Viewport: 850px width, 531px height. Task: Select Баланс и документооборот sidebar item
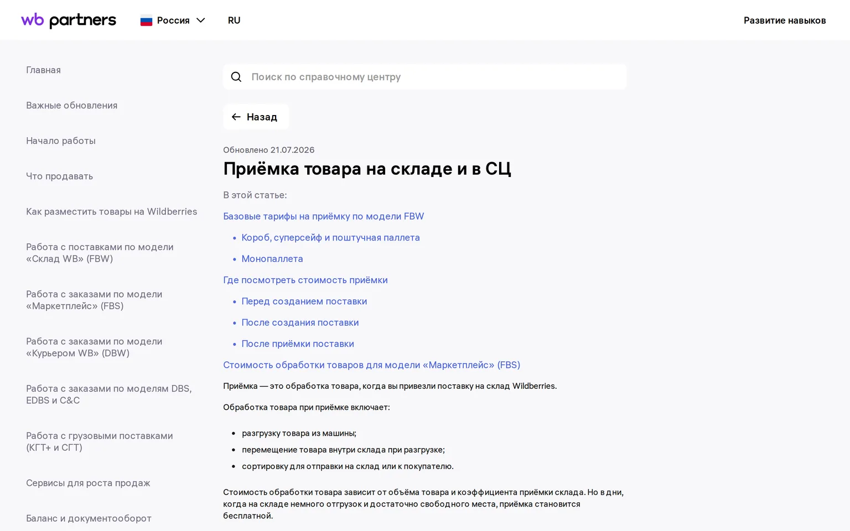[x=89, y=518]
